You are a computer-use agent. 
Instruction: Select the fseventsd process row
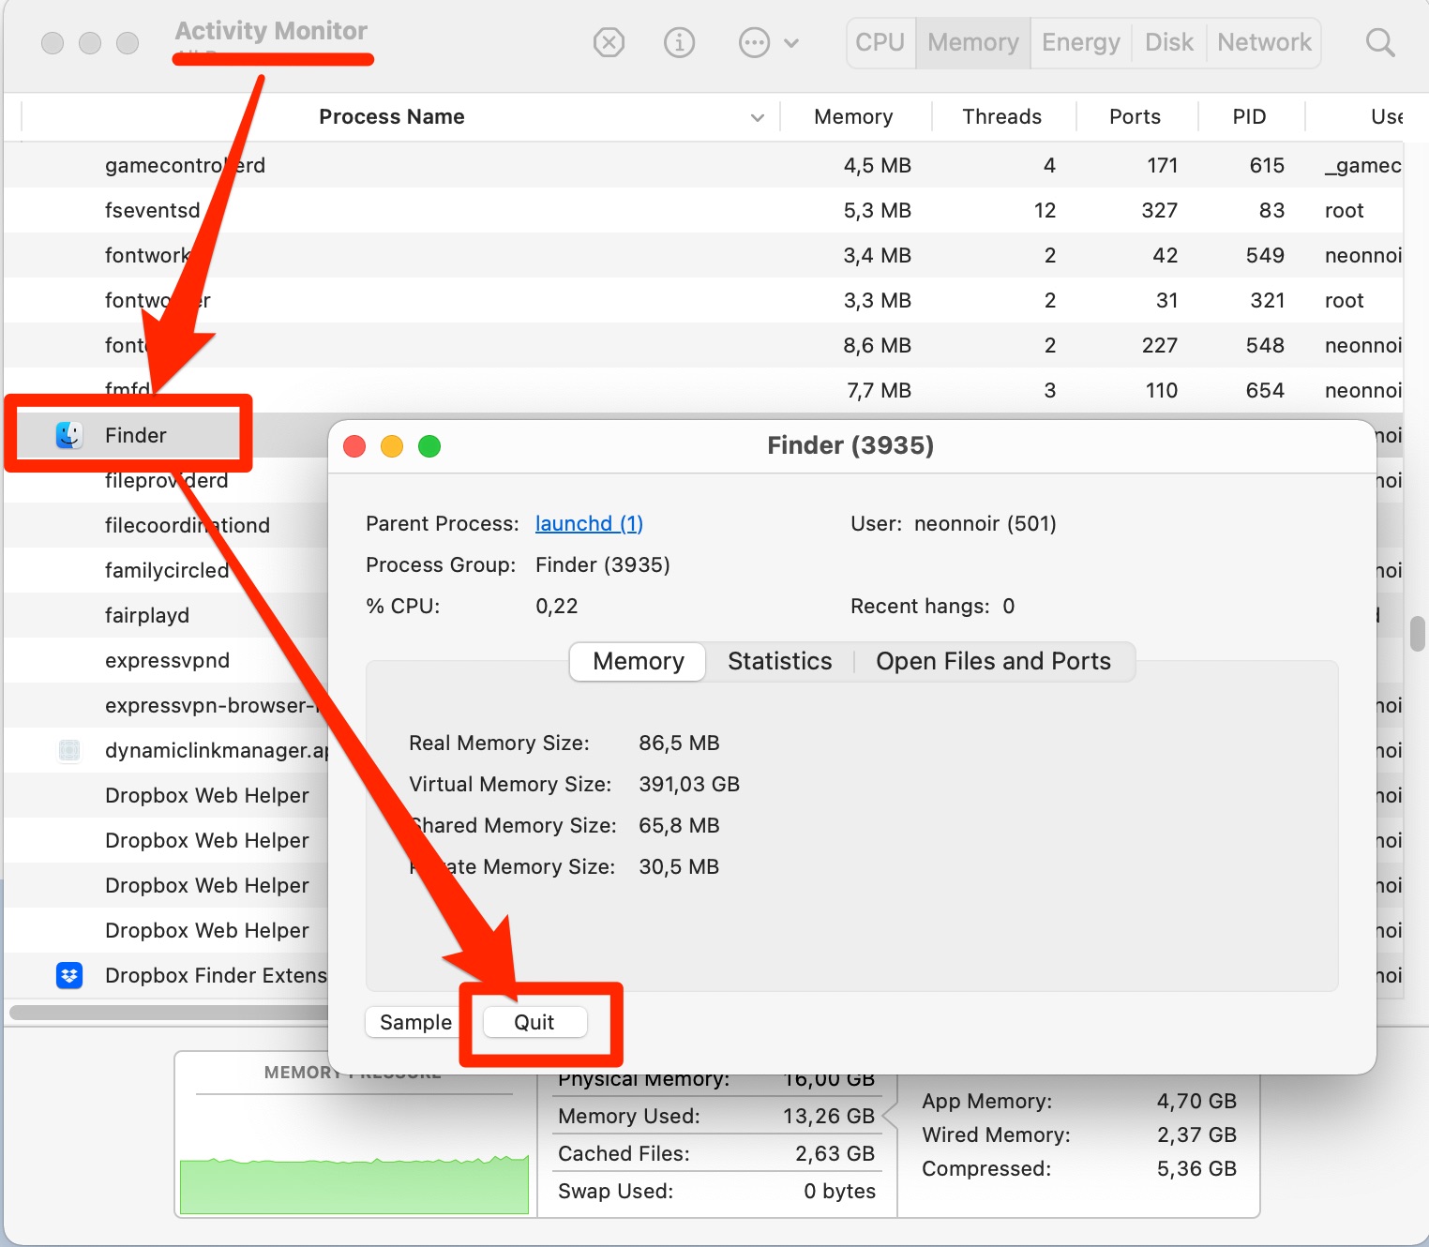[x=703, y=210]
